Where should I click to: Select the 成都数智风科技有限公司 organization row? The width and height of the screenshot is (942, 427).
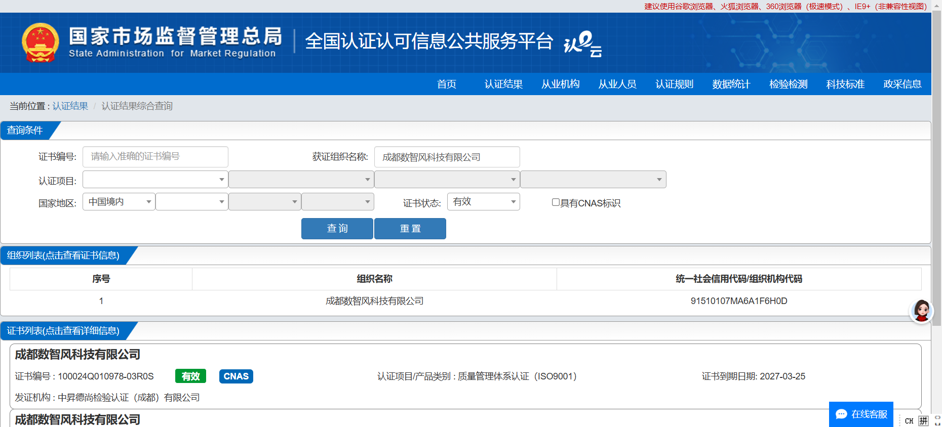[x=374, y=301]
